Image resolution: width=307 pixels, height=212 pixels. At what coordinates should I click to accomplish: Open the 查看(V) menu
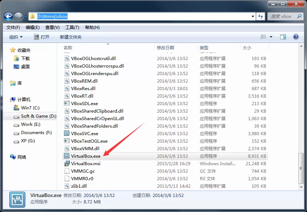click(x=53, y=28)
